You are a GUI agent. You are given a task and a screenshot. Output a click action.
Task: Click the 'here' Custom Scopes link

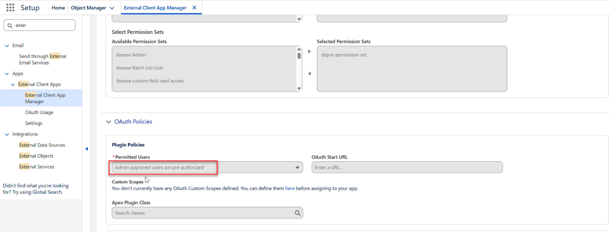tap(290, 188)
